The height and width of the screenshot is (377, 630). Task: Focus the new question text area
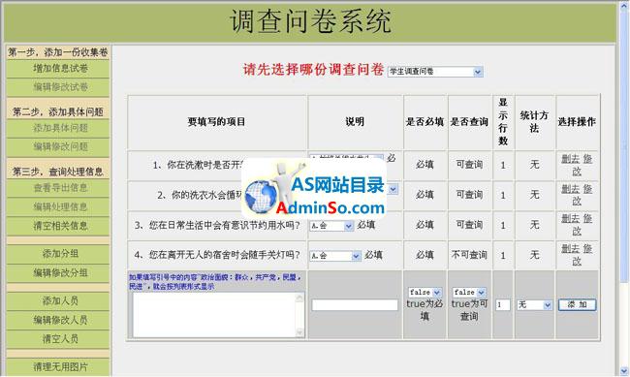218,315
